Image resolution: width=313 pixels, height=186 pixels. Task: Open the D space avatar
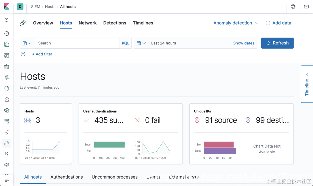[x=20, y=7]
